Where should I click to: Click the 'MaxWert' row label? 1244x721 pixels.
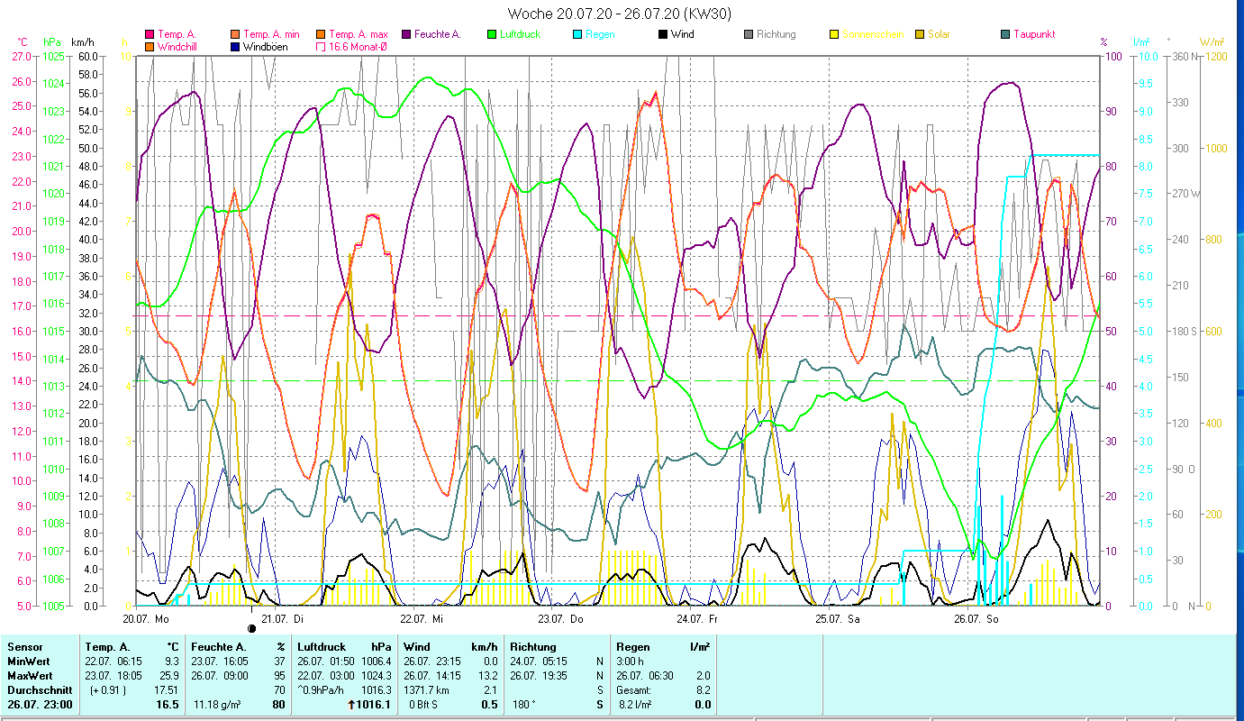31,676
